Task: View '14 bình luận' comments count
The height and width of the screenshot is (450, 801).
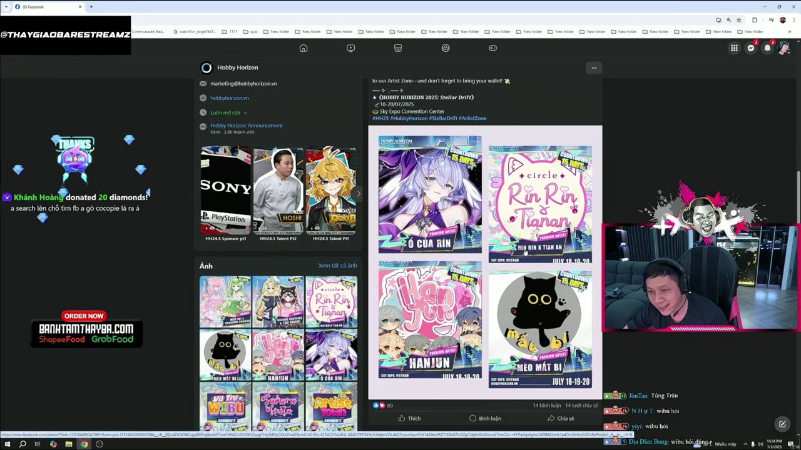Action: pyautogui.click(x=547, y=406)
